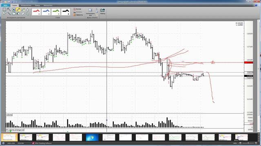Open the Windows 7 logo thumbnail
This screenshot has width=261, height=146.
[92, 137]
